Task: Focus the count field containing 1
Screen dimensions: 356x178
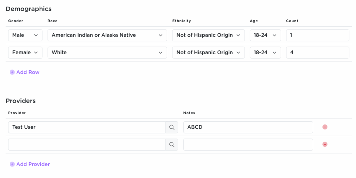Action: click(318, 35)
